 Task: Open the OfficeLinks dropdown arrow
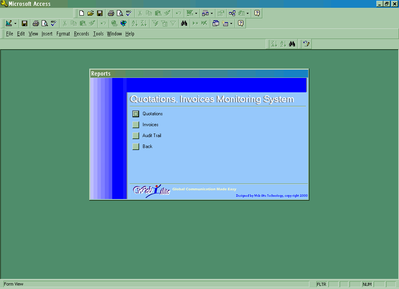click(x=196, y=13)
